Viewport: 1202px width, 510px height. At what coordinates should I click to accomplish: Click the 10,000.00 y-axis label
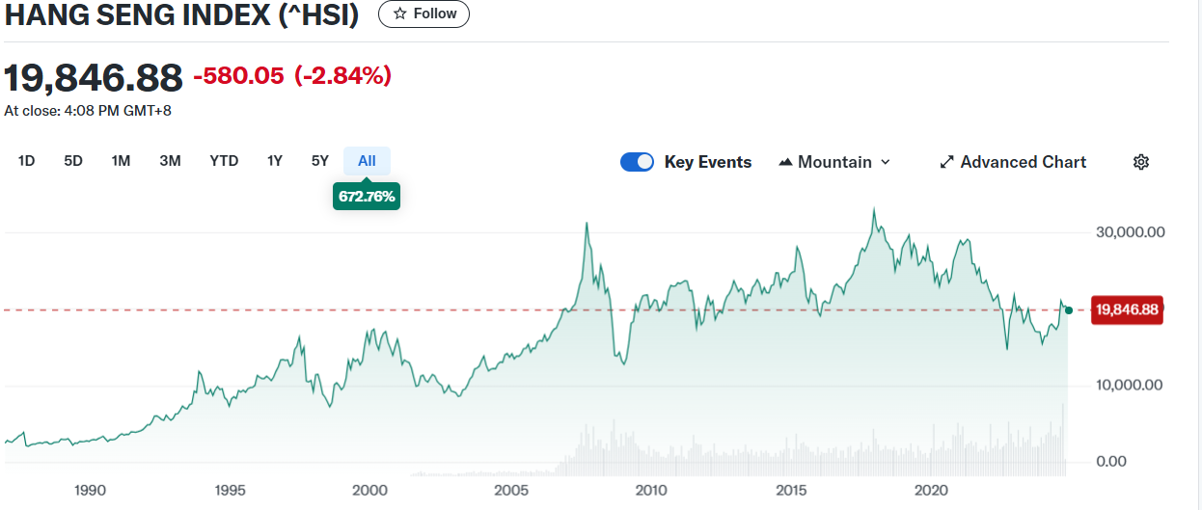pos(1132,385)
